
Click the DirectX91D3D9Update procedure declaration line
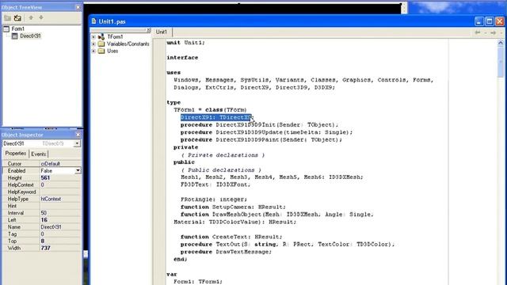point(266,132)
